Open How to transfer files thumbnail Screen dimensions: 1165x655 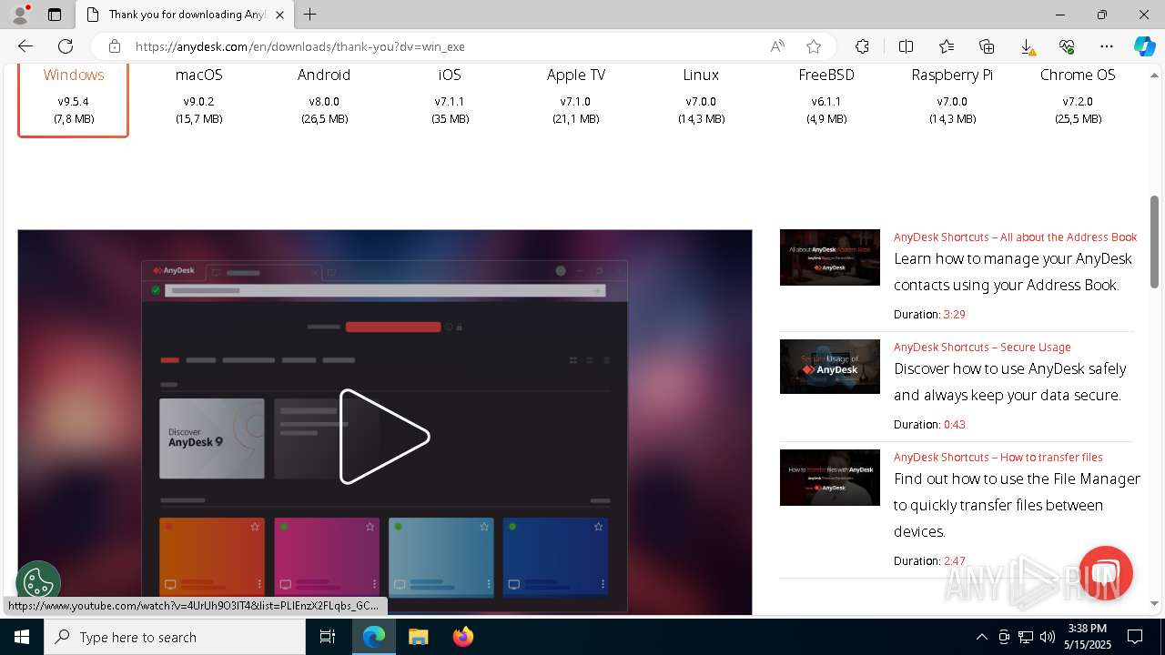coord(830,478)
